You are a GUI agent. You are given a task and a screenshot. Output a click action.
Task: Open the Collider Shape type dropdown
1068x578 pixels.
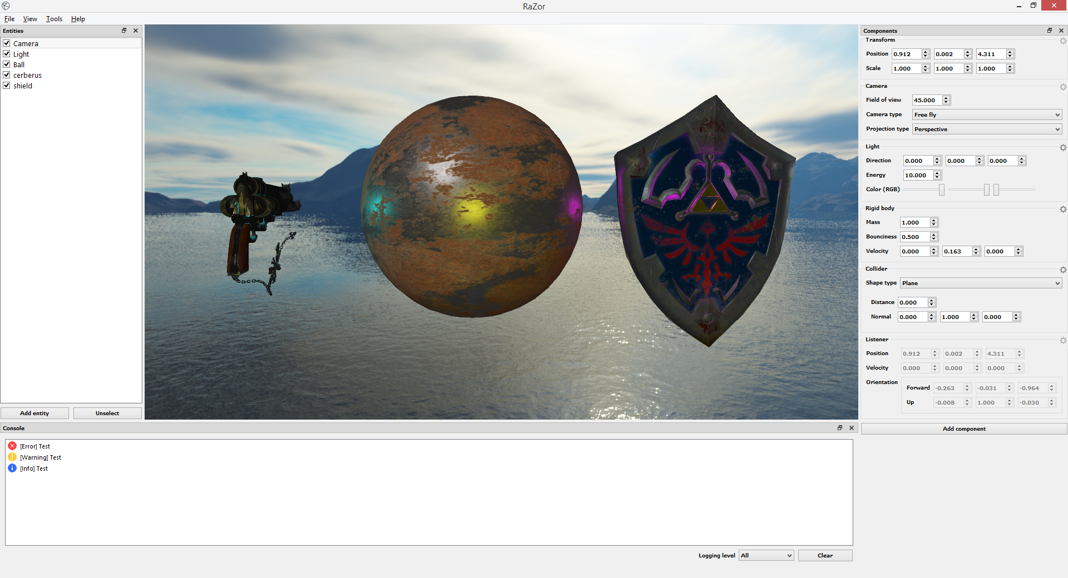(981, 283)
